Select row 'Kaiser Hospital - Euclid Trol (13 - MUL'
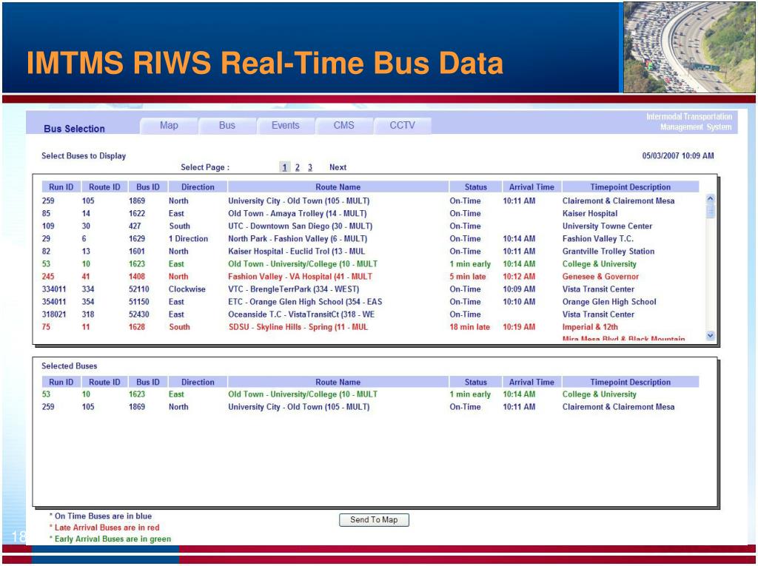This screenshot has width=758, height=566. pos(370,252)
